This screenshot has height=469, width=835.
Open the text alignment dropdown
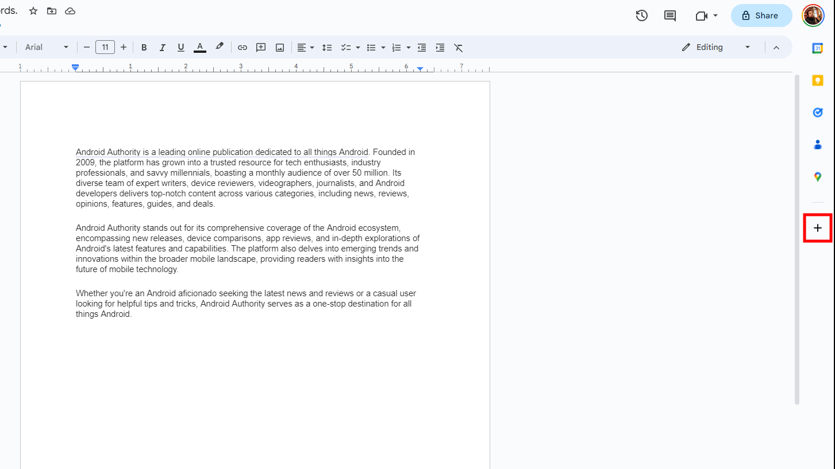(305, 48)
